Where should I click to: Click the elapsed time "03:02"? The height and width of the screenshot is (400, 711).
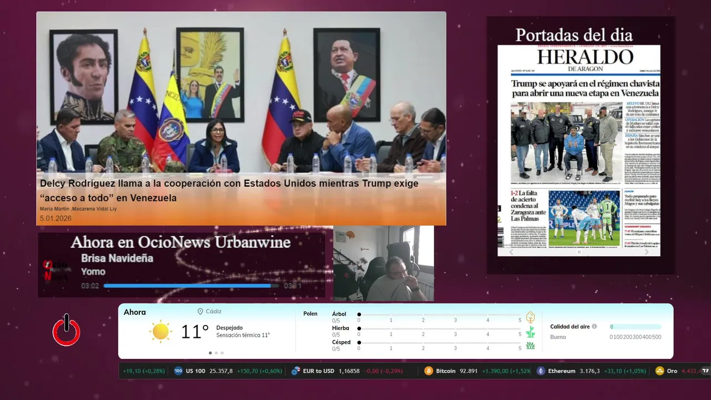(x=90, y=286)
